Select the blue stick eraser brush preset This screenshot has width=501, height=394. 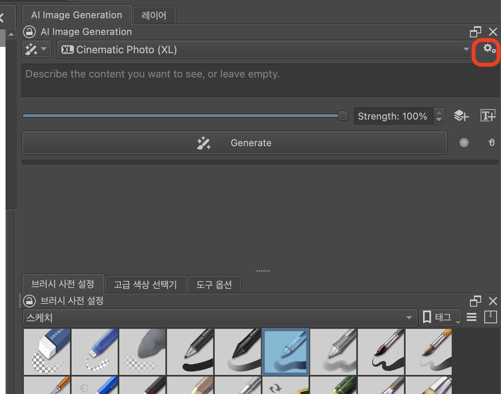click(x=95, y=352)
